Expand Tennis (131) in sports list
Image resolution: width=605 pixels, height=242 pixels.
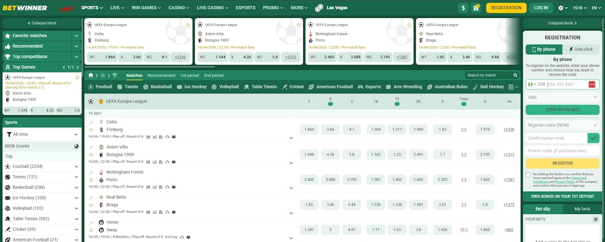(x=76, y=177)
